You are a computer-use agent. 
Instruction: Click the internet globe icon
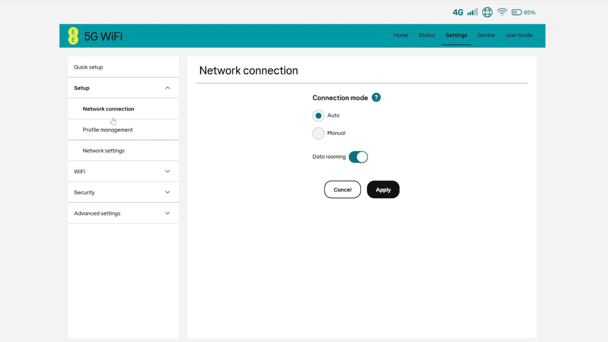(x=487, y=12)
